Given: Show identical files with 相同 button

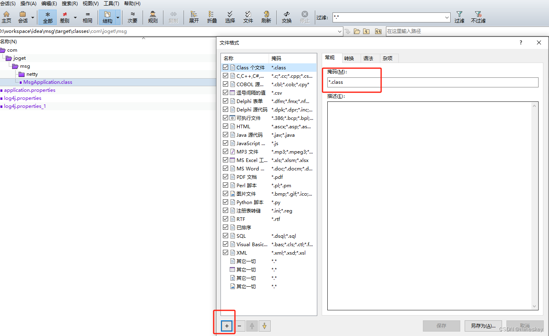Looking at the screenshot, I should coord(88,17).
